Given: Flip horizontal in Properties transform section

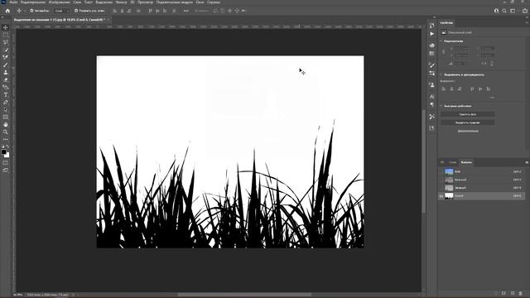Looking at the screenshot, I should point(484,63).
